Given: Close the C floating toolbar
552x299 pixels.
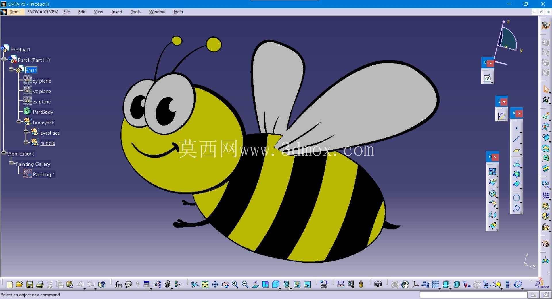Looking at the screenshot, I should 495,157.
